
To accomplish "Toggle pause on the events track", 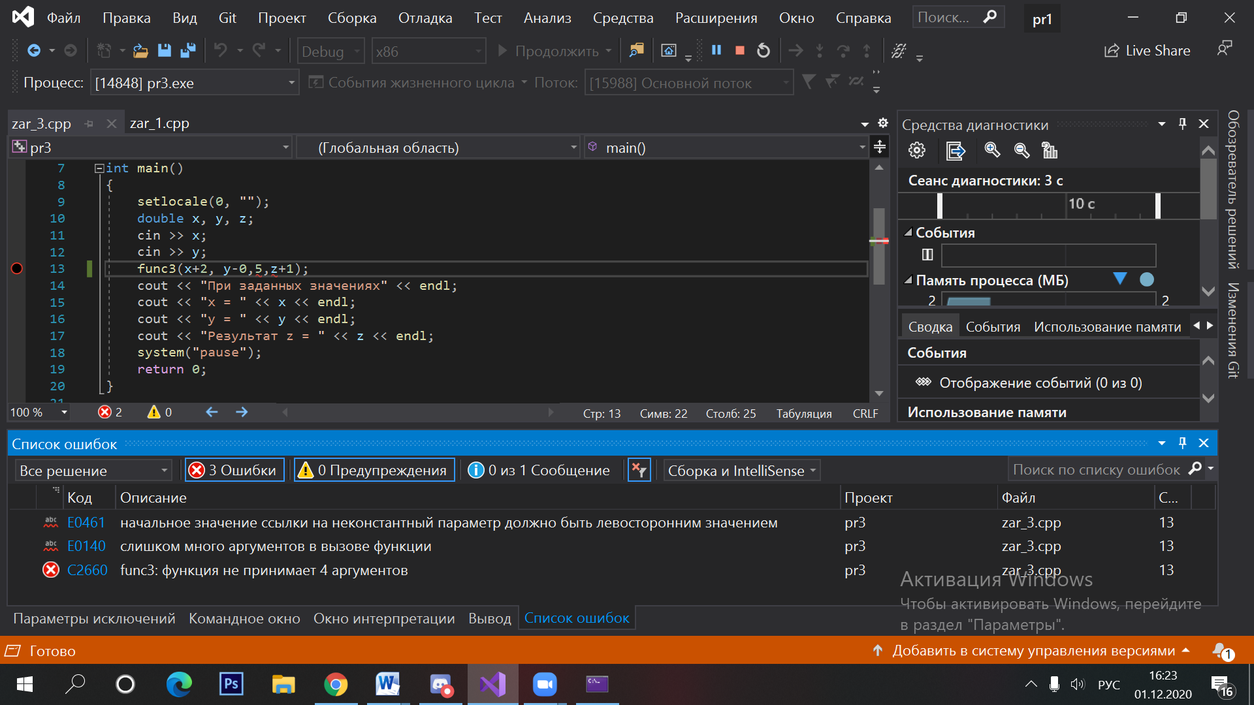I will pyautogui.click(x=927, y=255).
